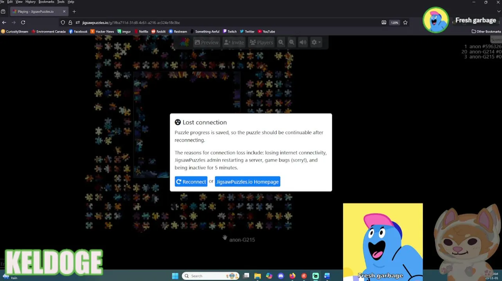Toggle the puzzle sound speaker icon
The image size is (502, 281).
[303, 42]
